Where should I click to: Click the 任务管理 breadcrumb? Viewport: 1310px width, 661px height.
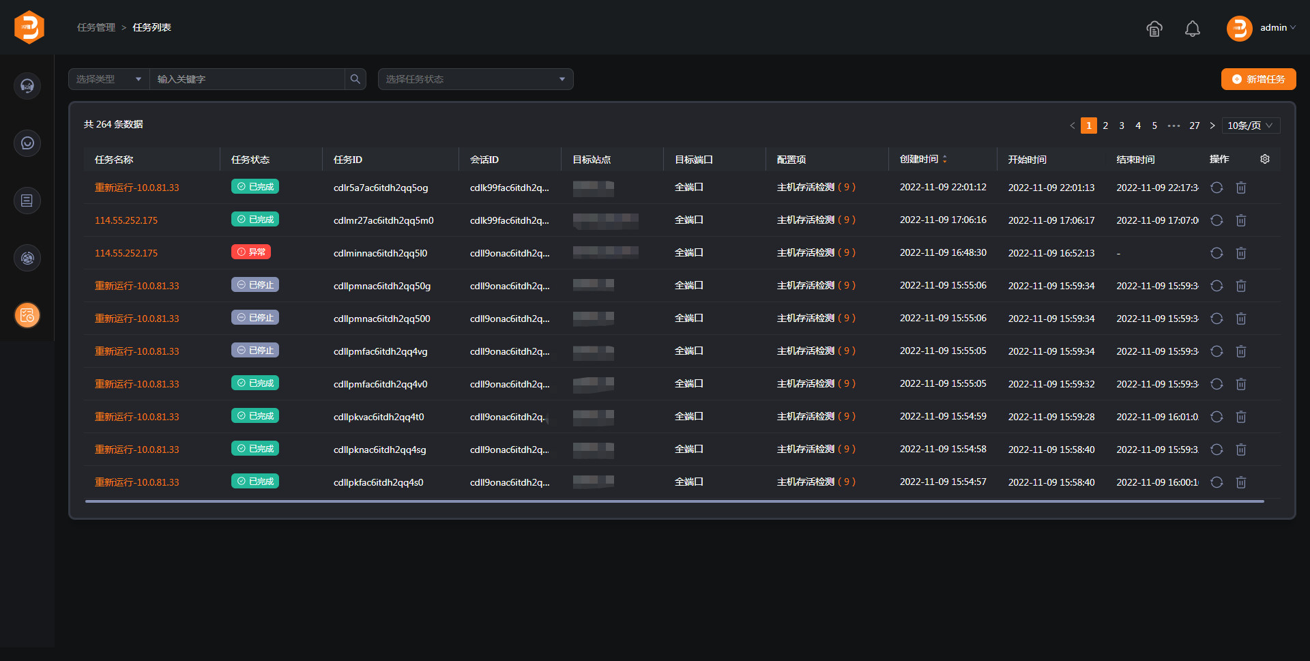click(96, 27)
